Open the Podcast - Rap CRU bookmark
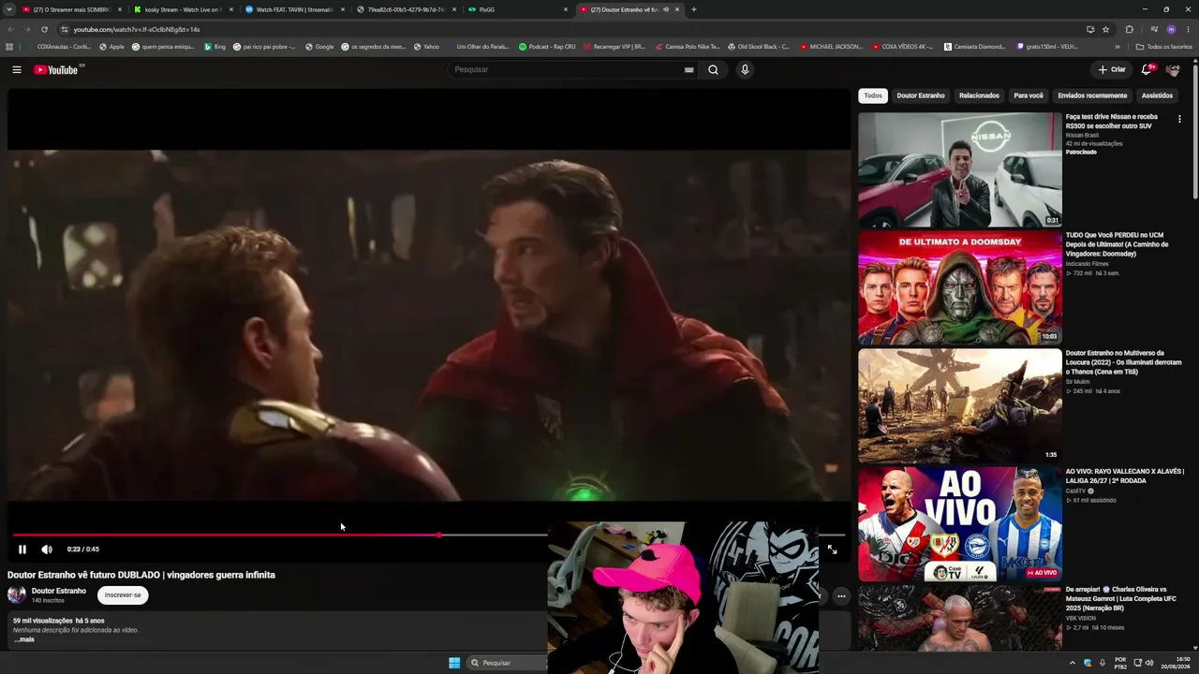 point(547,47)
